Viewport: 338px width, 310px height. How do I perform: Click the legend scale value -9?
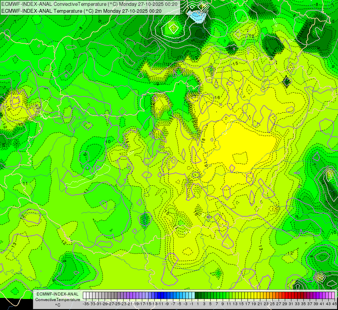click(x=167, y=304)
